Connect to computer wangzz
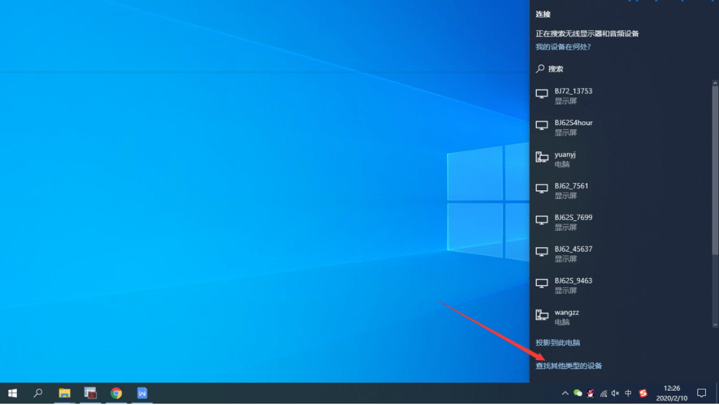719x405 pixels. [x=621, y=317]
